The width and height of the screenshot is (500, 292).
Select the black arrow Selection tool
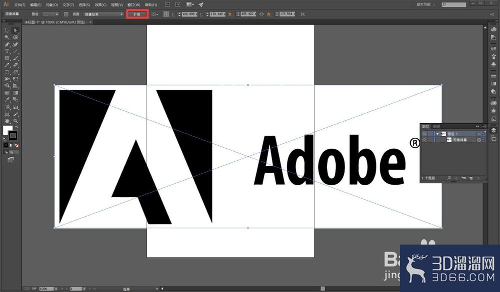(x=6, y=30)
